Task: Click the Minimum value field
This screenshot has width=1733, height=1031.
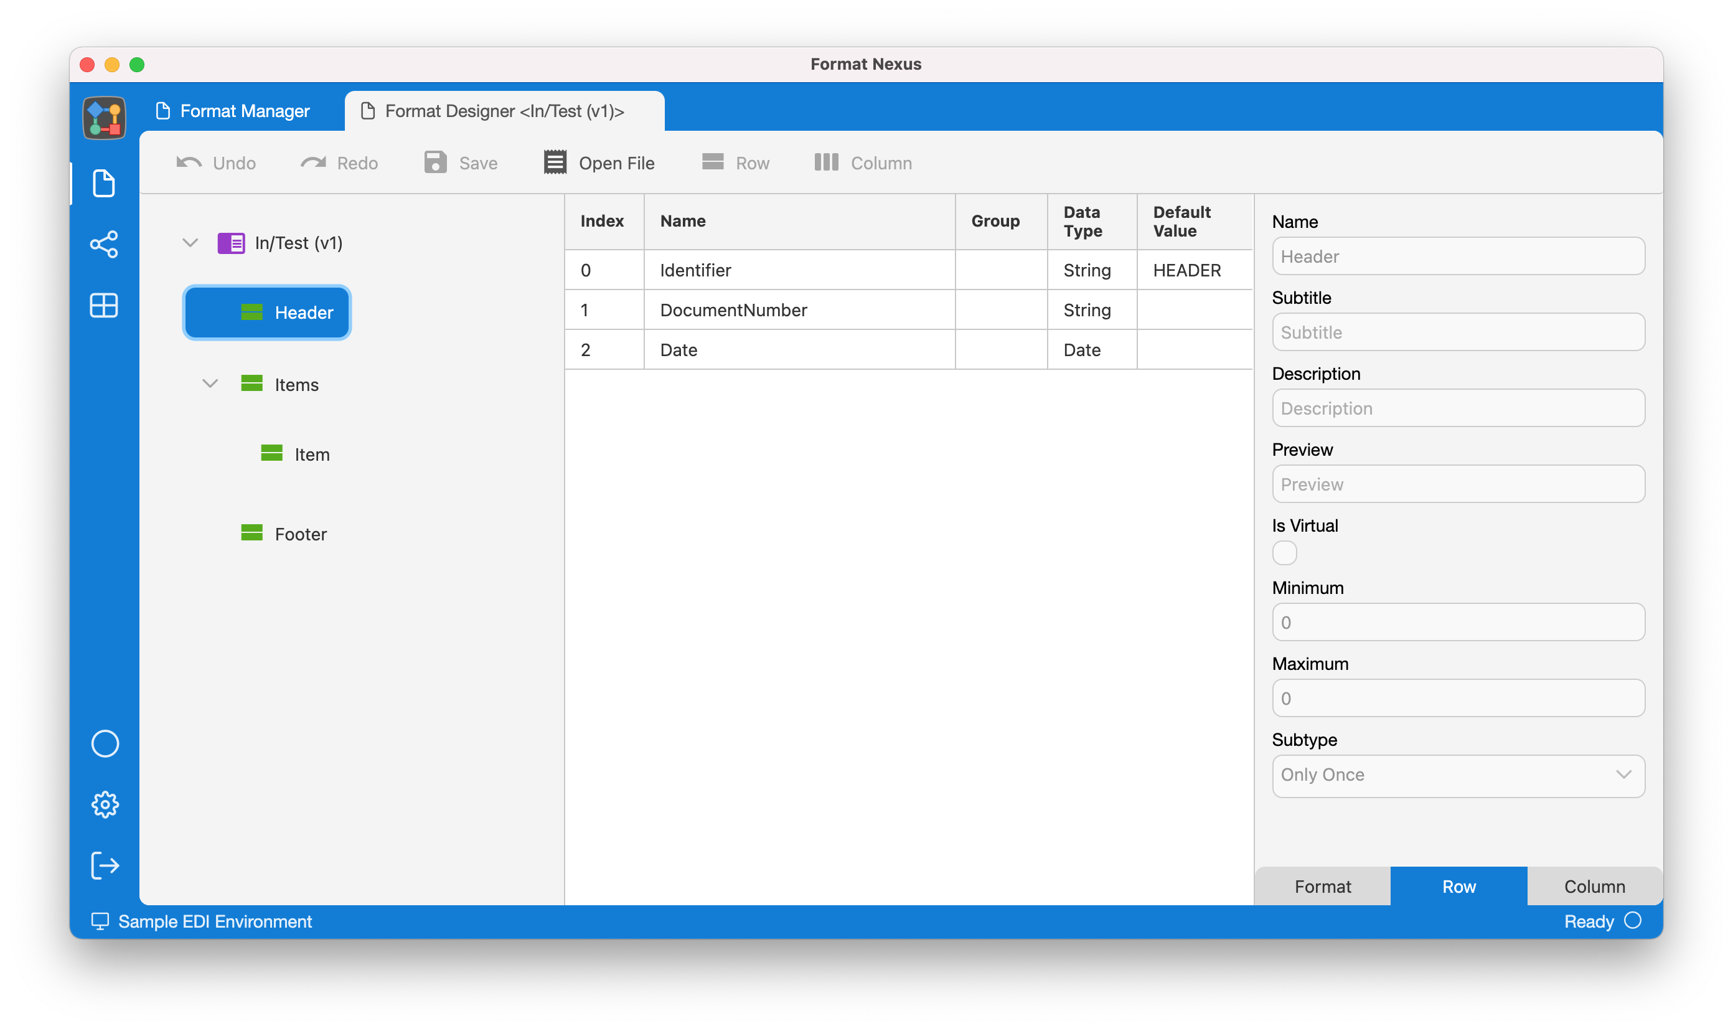Action: [x=1458, y=623]
